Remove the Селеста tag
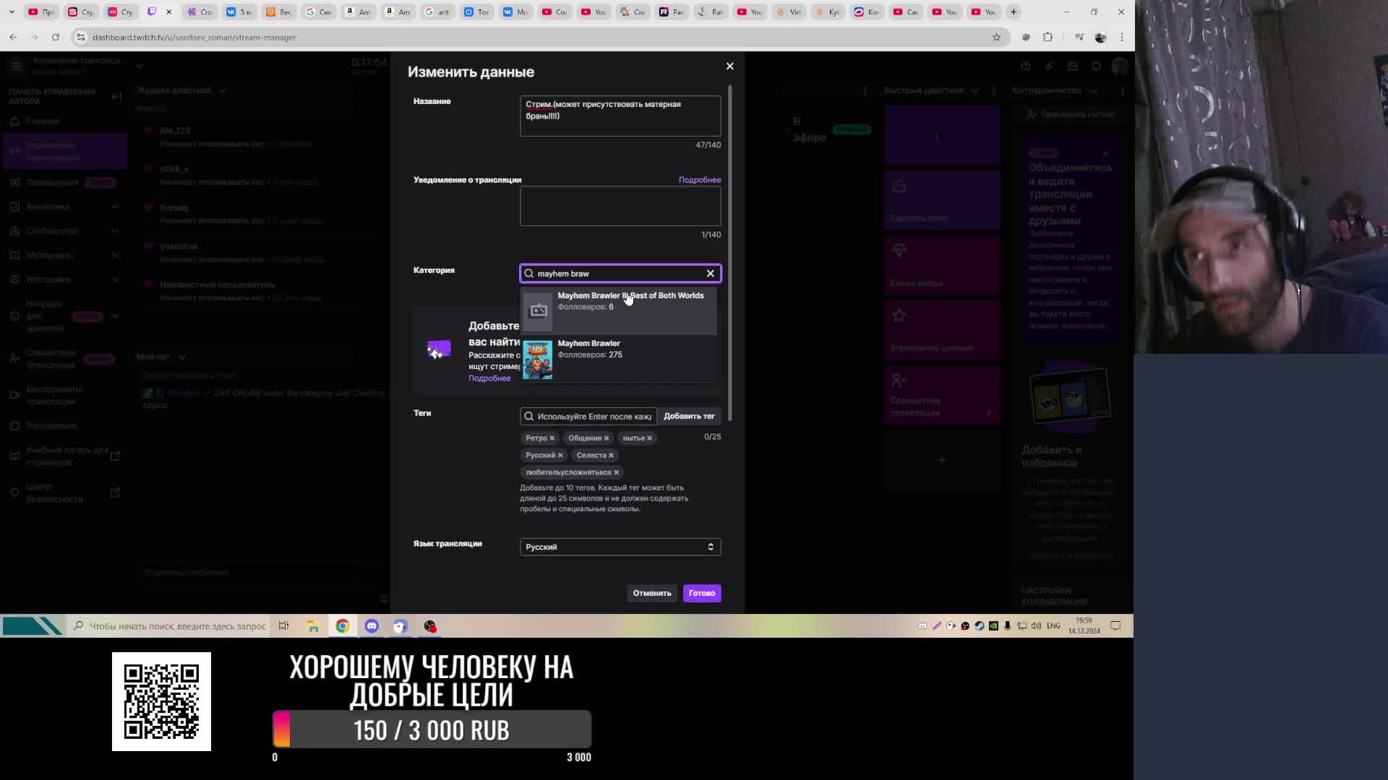This screenshot has width=1388, height=780. (x=611, y=455)
